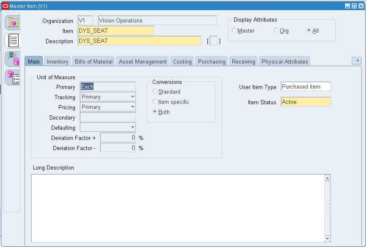Image resolution: width=367 pixels, height=248 pixels.
Task: Go to the Costing tab
Action: (x=182, y=61)
